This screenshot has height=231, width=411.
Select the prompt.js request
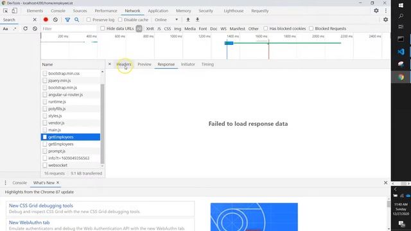click(71, 151)
